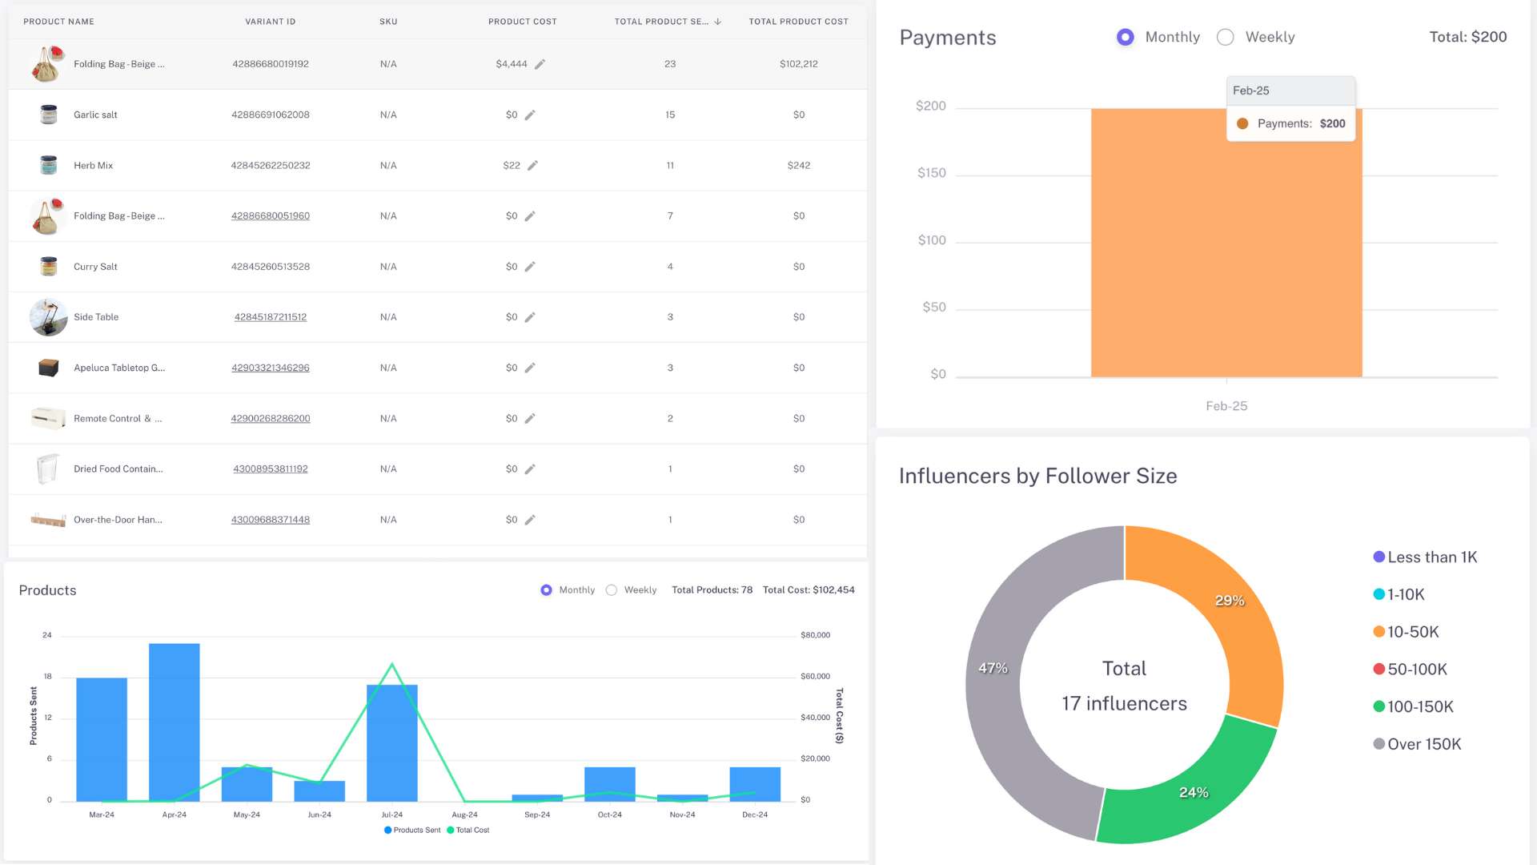Click the Side Table product thumbnail
The height and width of the screenshot is (865, 1537).
tap(48, 317)
